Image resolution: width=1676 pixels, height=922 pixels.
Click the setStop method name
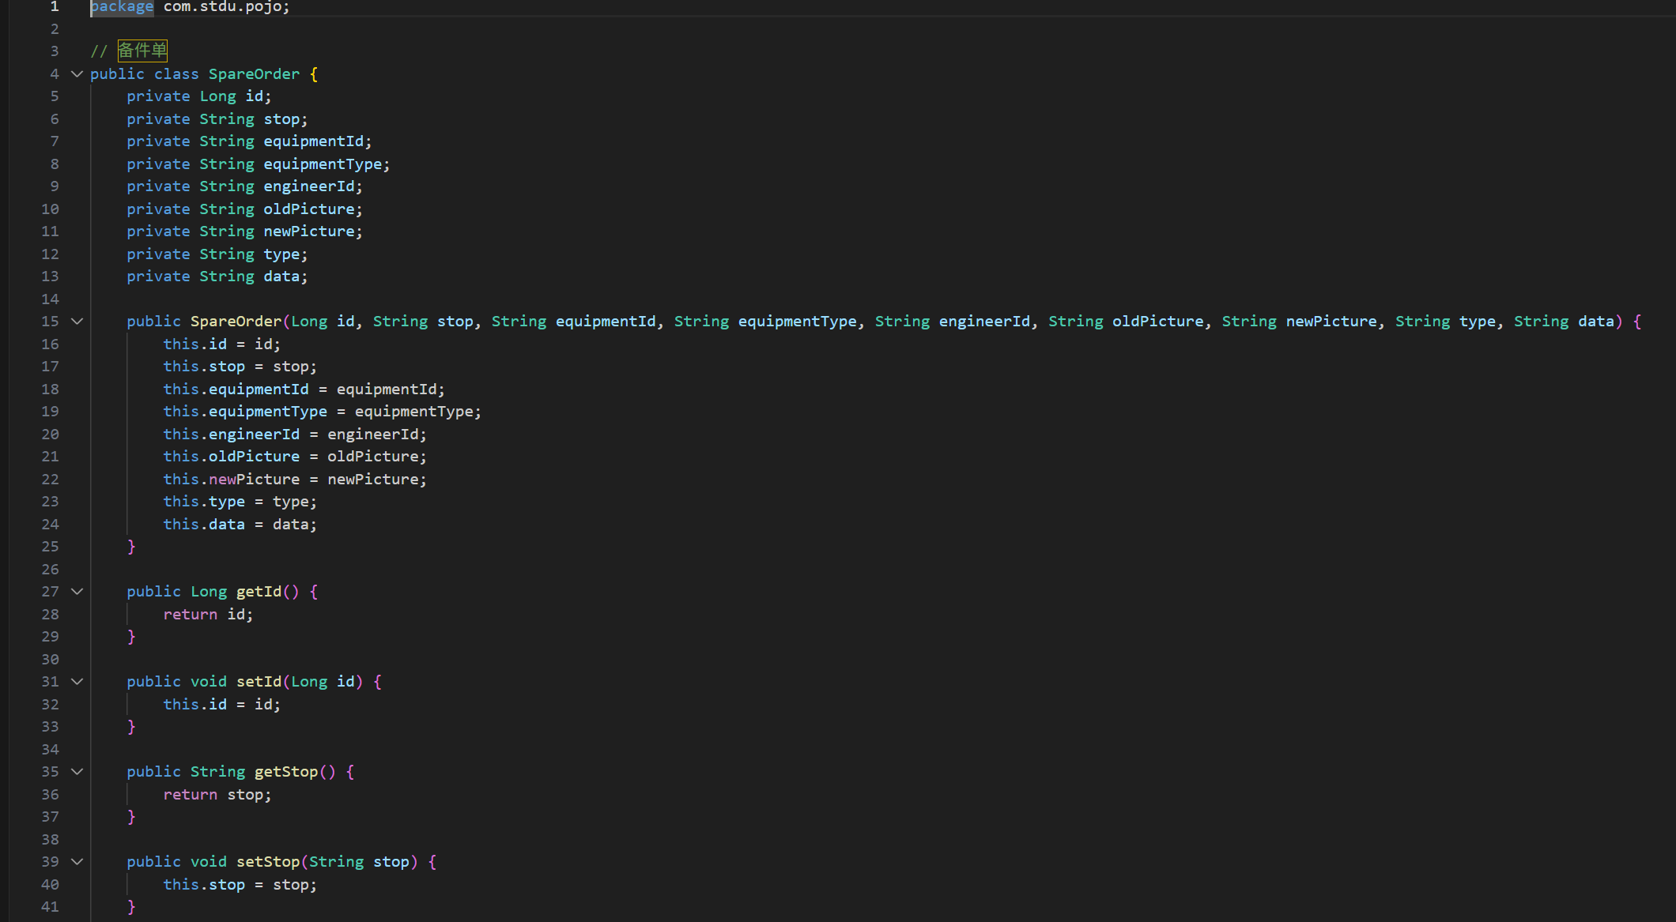pyautogui.click(x=268, y=862)
